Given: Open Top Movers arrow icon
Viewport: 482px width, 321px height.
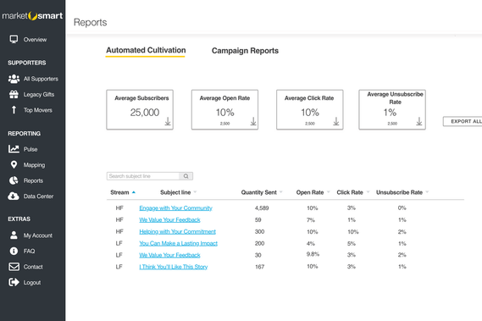Looking at the screenshot, I should (14, 110).
